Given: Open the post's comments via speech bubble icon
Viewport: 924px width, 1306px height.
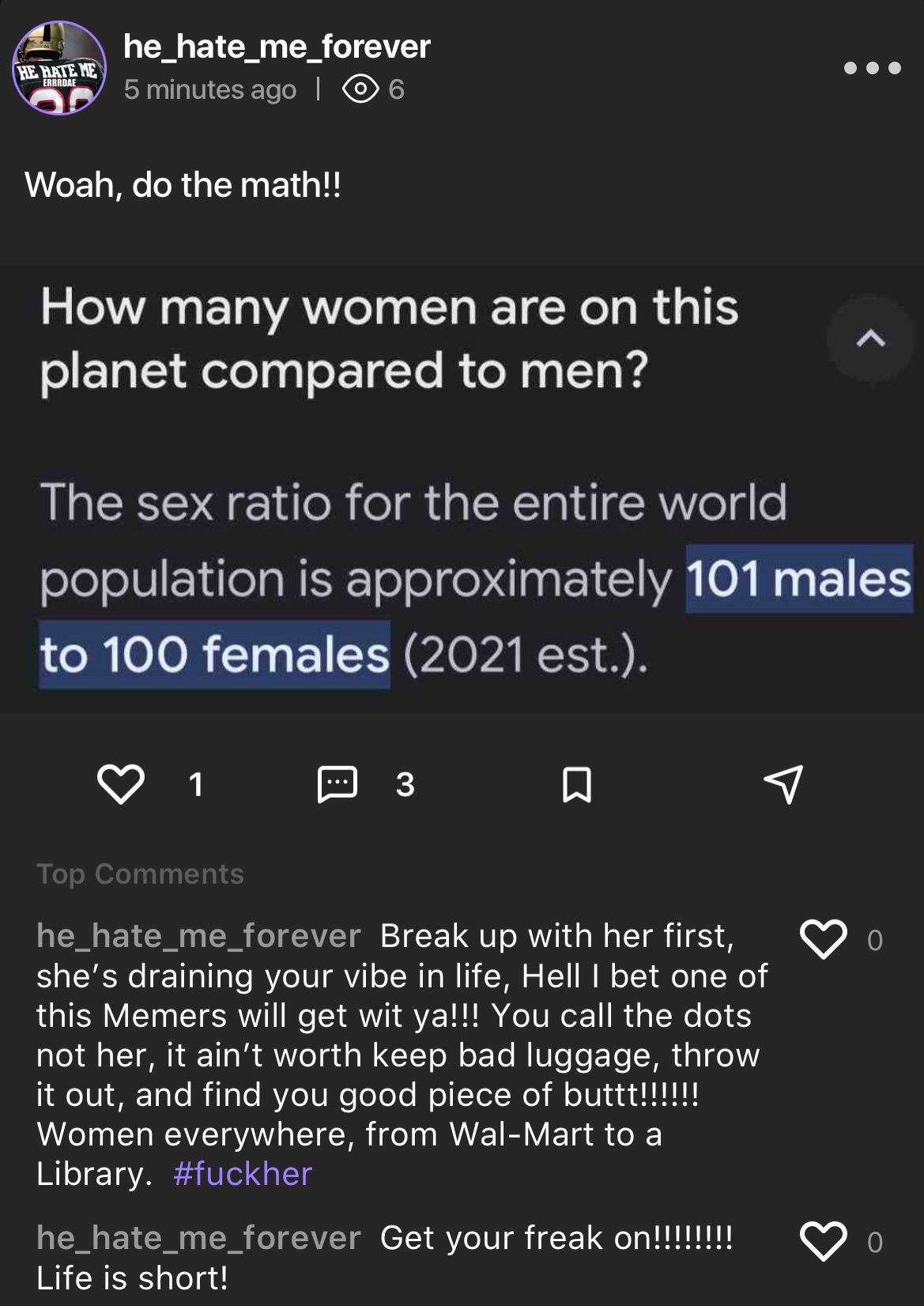Looking at the screenshot, I should (x=338, y=783).
